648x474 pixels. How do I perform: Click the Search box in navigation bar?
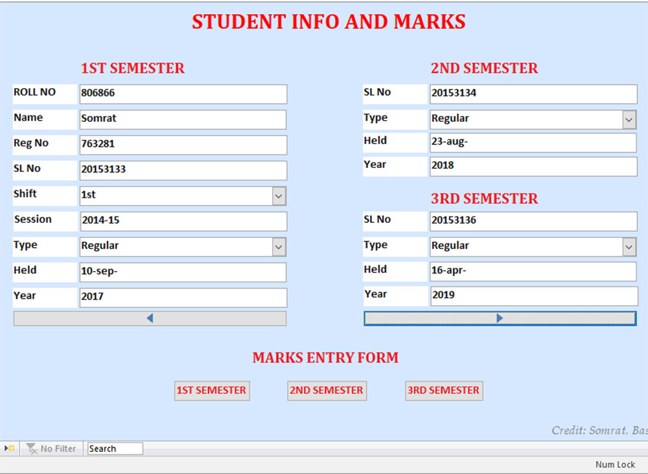[x=115, y=449]
